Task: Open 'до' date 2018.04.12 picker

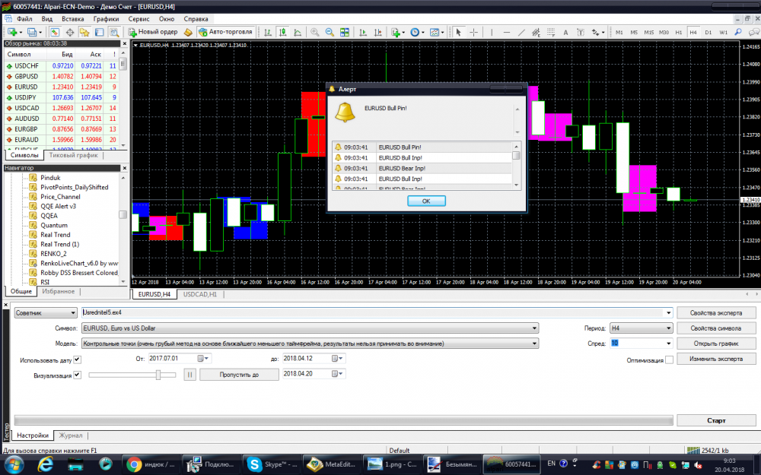Action: point(338,359)
